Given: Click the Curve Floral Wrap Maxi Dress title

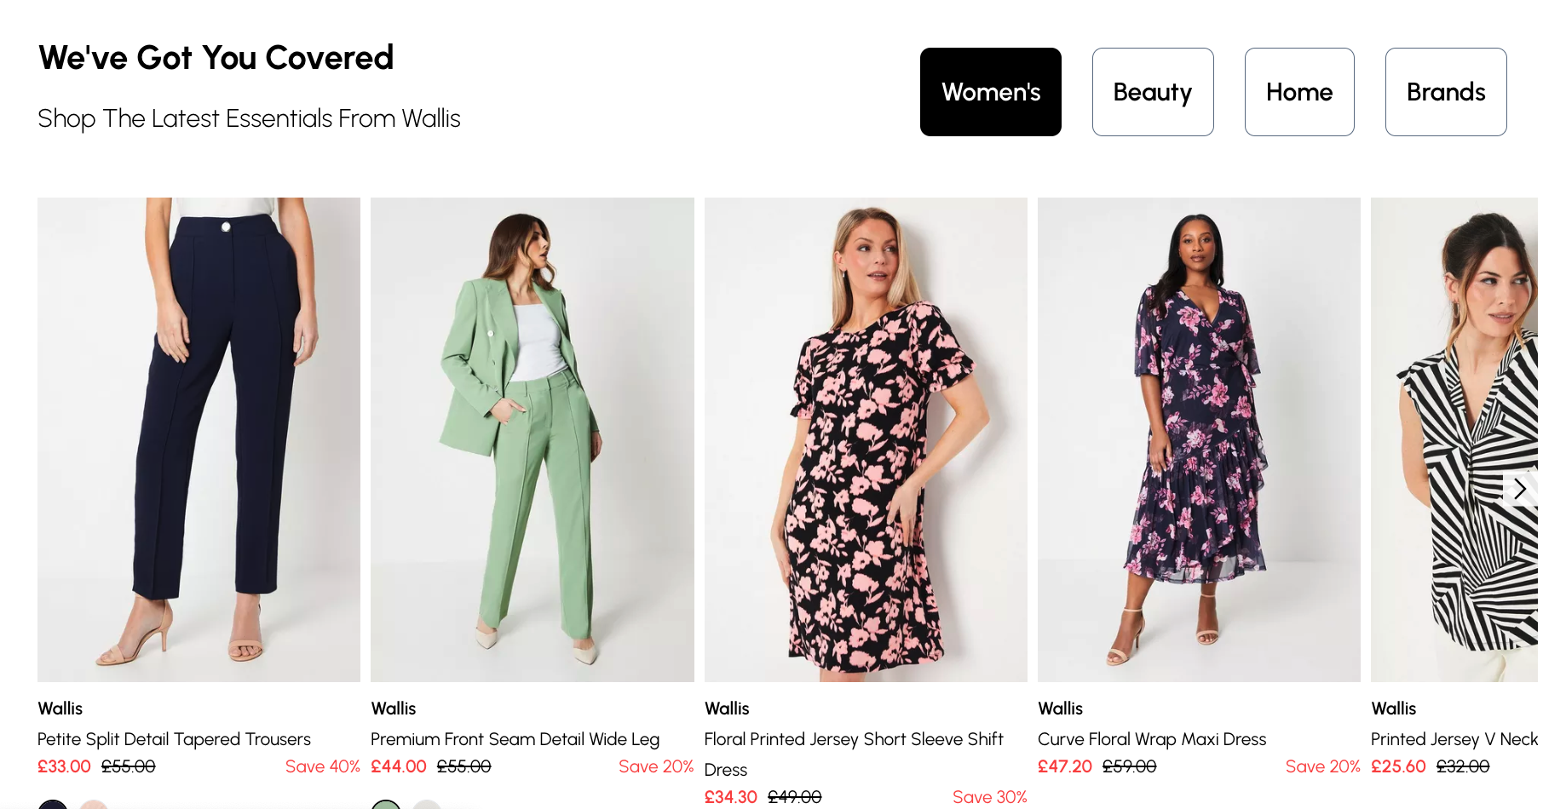Looking at the screenshot, I should pos(1151,739).
